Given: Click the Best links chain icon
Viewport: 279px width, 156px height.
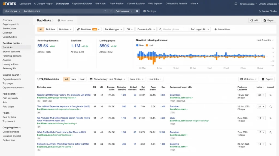Looking at the screenshot, I should [x=78, y=29].
